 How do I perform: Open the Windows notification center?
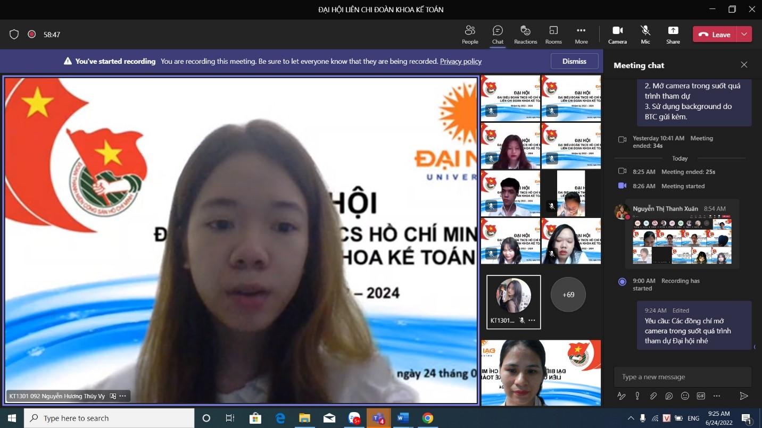(746, 418)
